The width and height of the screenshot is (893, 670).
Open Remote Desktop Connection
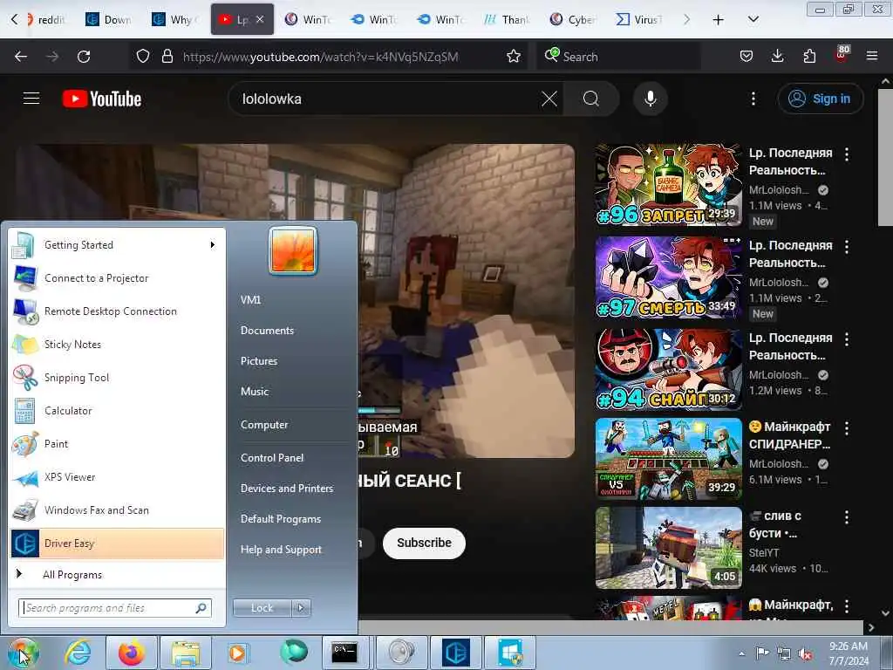117,311
